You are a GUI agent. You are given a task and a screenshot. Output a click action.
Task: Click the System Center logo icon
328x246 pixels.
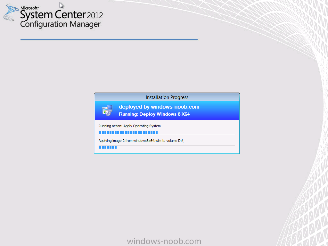tap(11, 12)
